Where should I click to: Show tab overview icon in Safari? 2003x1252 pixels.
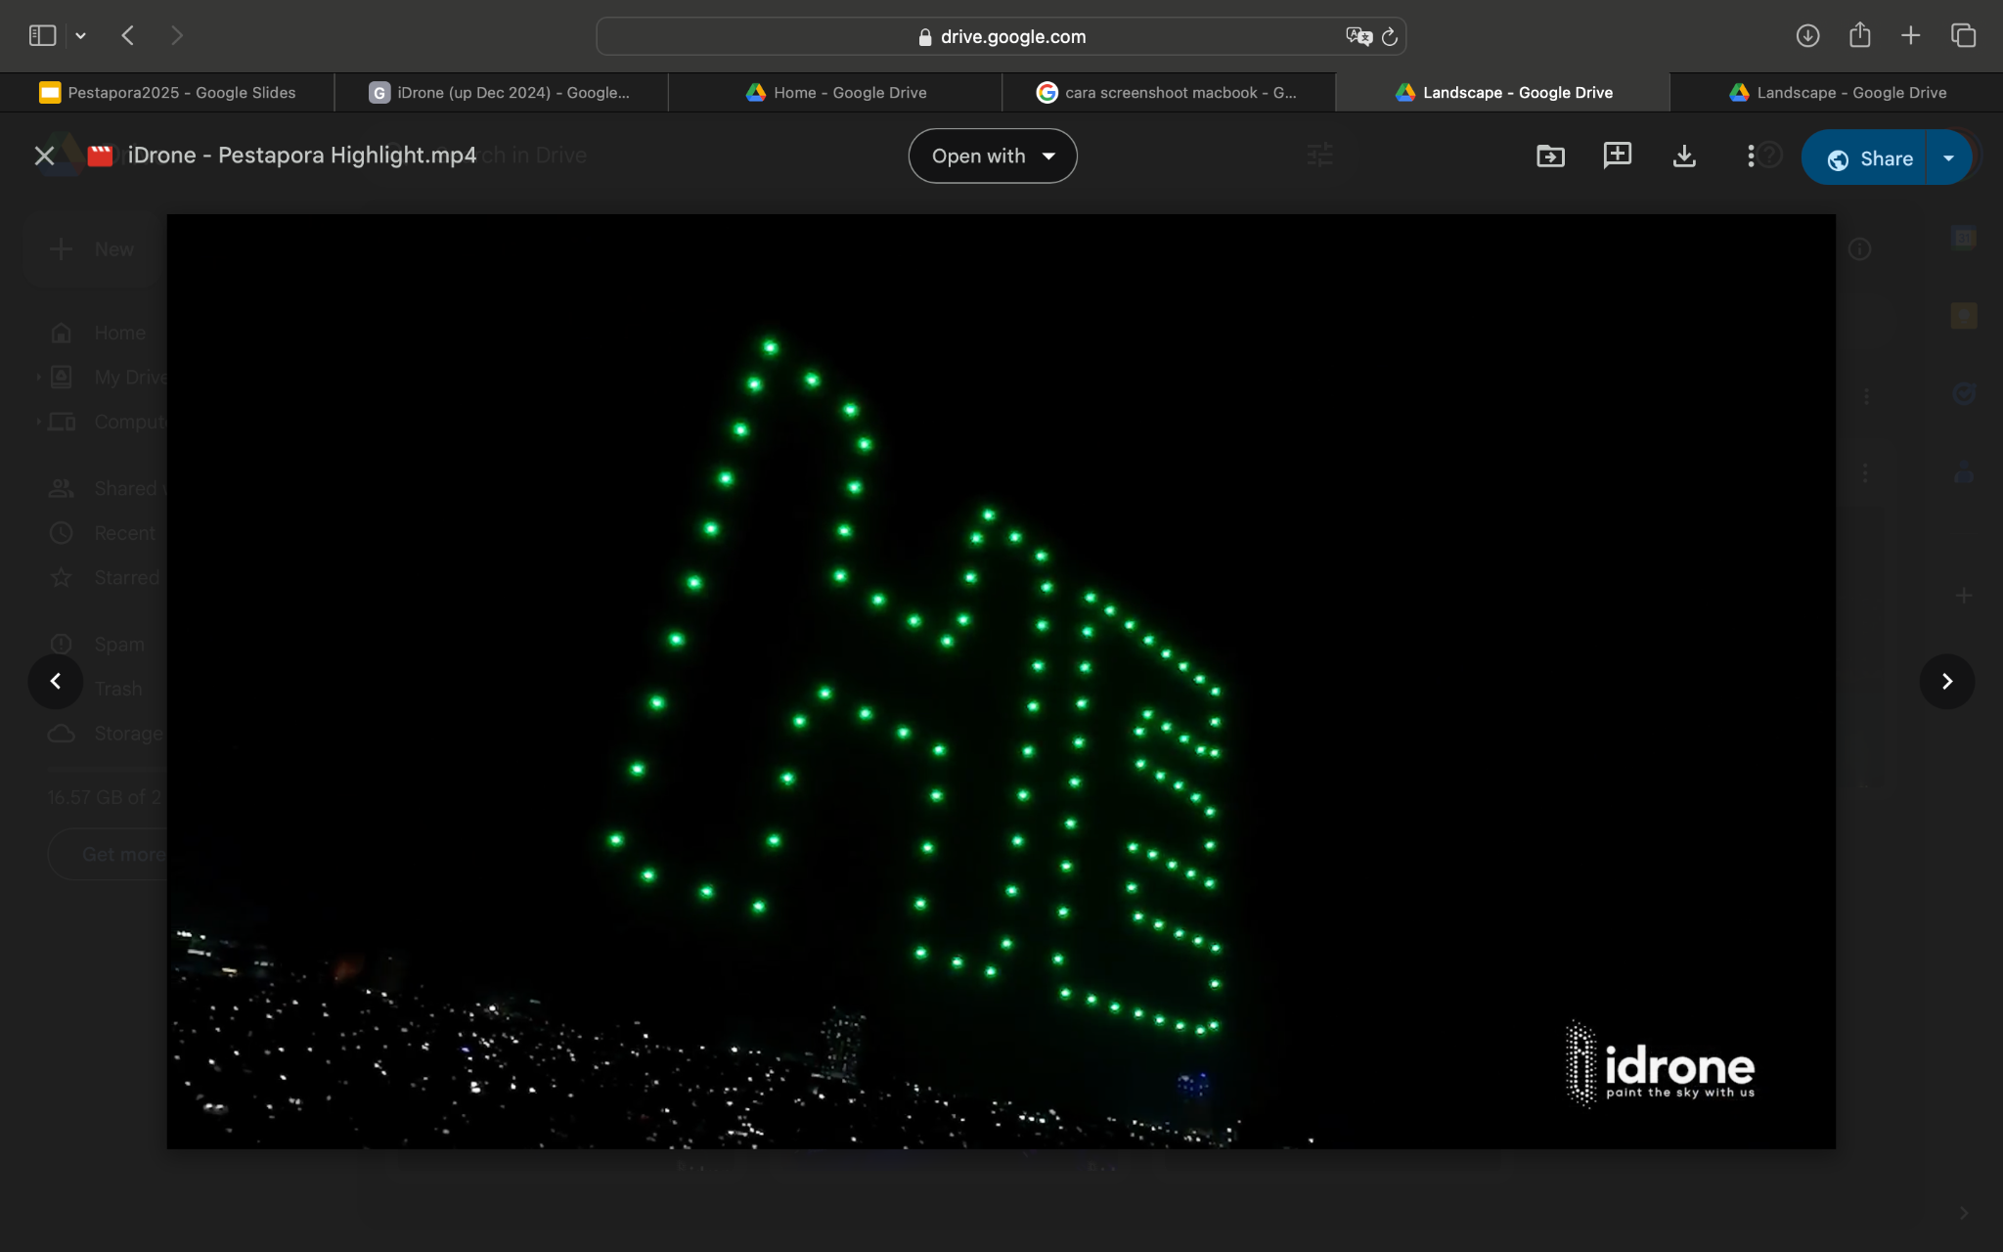[1963, 36]
